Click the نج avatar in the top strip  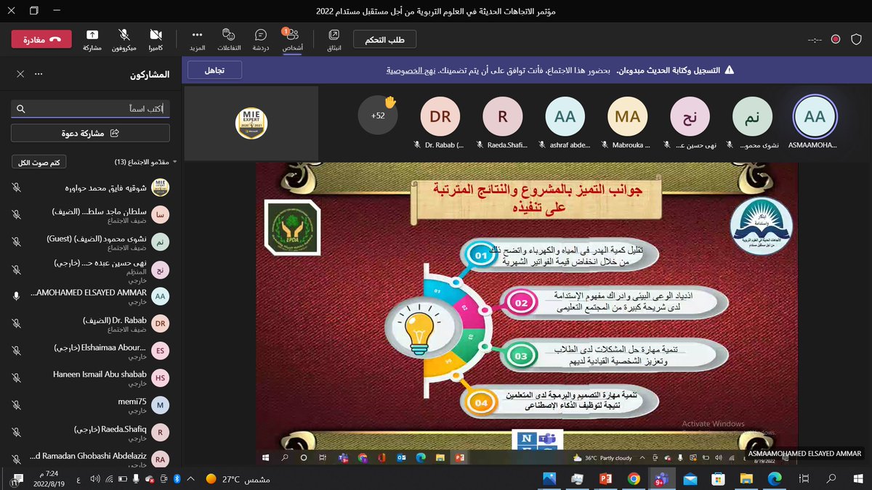click(690, 116)
